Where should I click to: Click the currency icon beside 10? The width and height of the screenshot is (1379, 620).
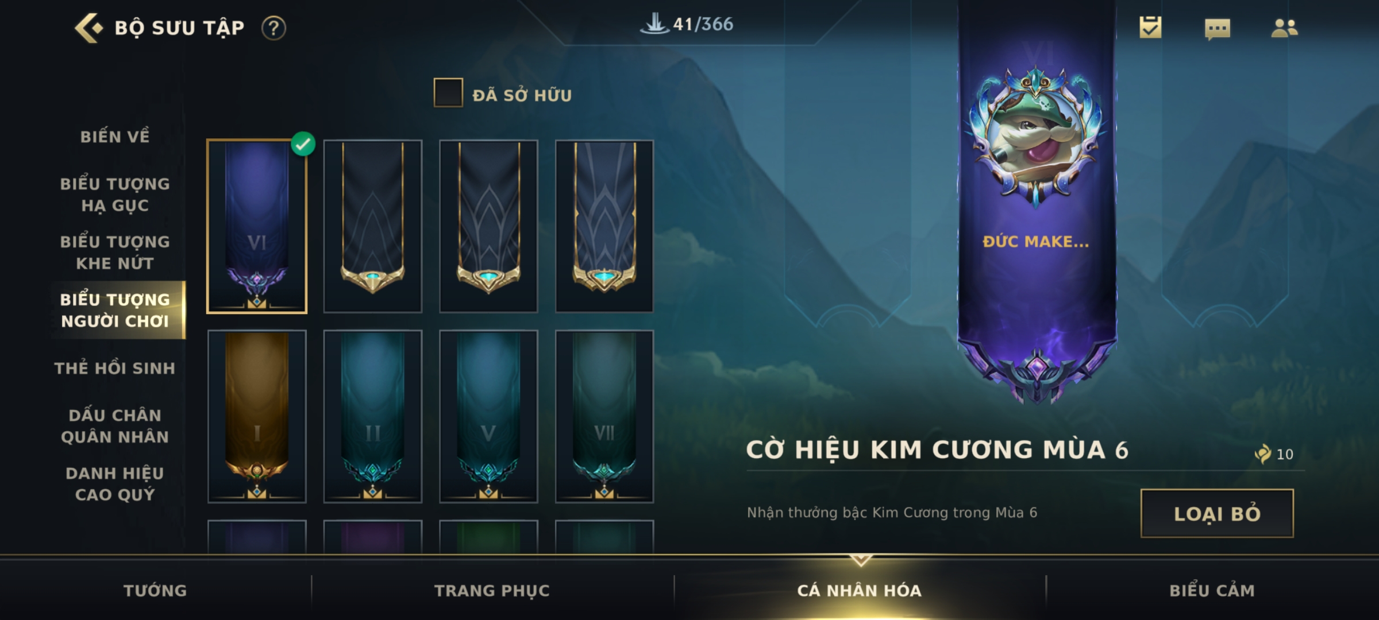1262,454
